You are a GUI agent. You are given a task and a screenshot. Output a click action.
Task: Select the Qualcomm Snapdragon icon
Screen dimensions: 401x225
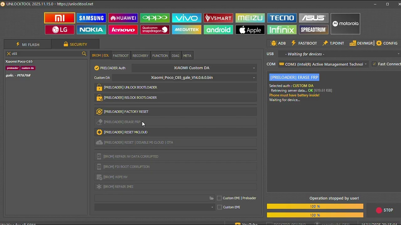(x=155, y=30)
